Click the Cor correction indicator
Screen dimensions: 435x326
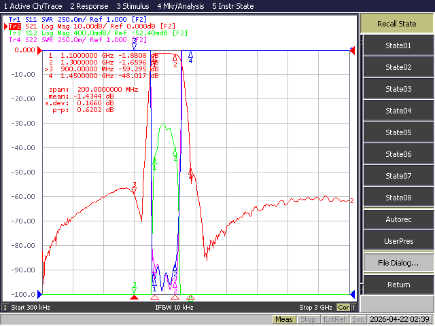(343, 307)
